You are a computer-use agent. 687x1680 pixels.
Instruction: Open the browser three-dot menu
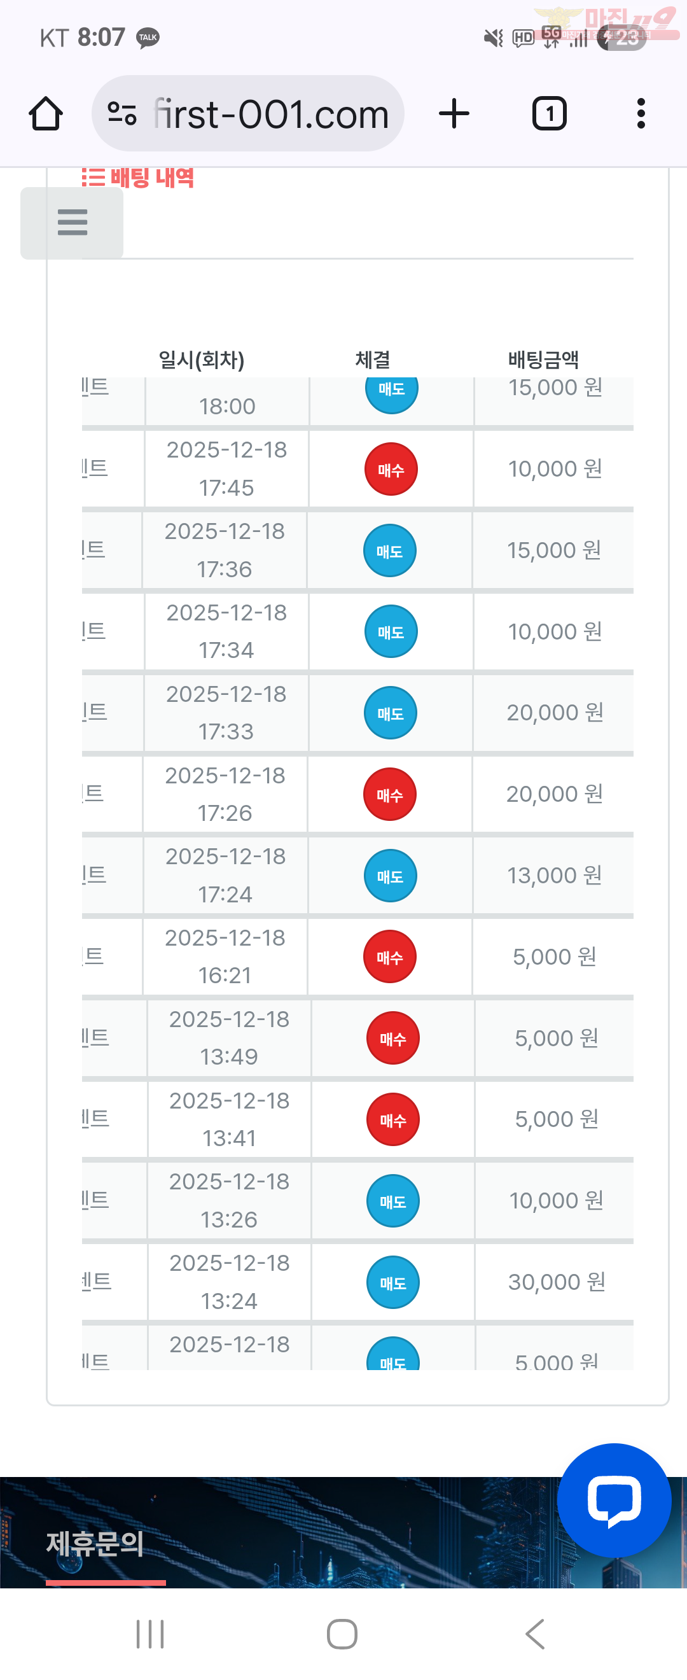[641, 114]
